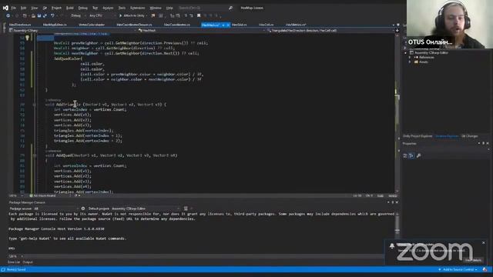Open the Triangulate member navigation dropdown
The image size is (493, 277).
(330, 31)
